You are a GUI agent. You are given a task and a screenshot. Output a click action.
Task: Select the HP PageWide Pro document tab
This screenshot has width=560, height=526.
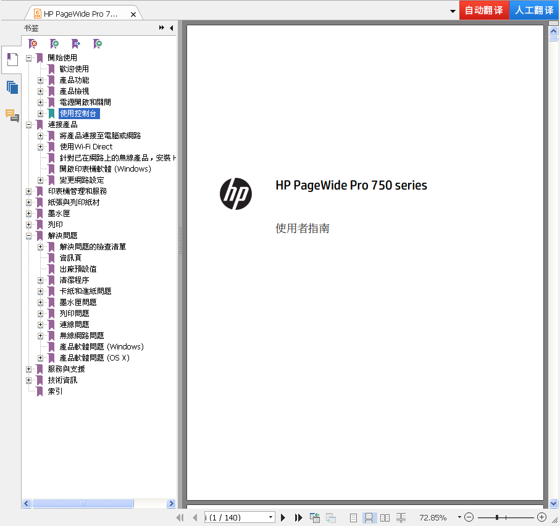click(80, 14)
